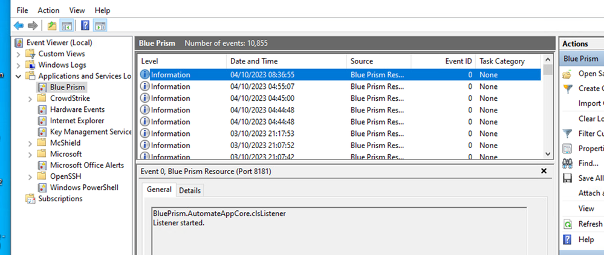604x255 pixels.
Task: Collapse Applications and Services Logs node
Action: [18, 76]
